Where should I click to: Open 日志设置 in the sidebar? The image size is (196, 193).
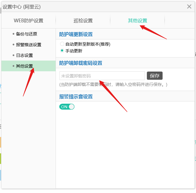pyautogui.click(x=24, y=55)
